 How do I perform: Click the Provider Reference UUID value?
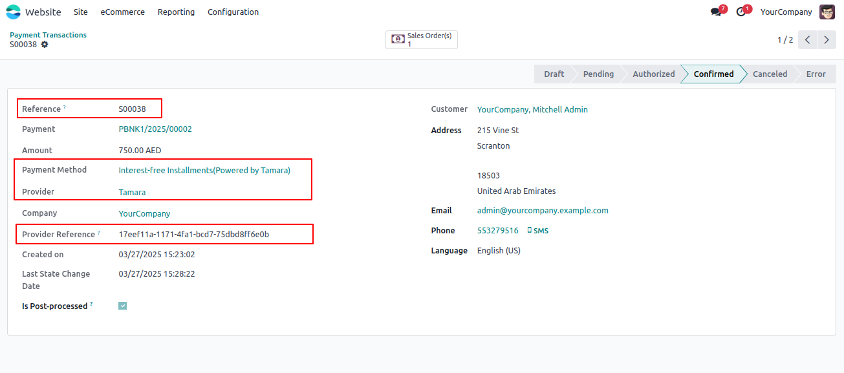[194, 235]
